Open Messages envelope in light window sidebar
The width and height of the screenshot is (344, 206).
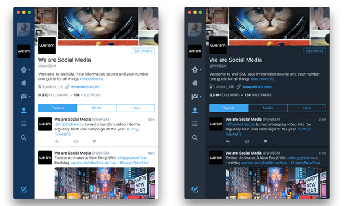(24, 97)
